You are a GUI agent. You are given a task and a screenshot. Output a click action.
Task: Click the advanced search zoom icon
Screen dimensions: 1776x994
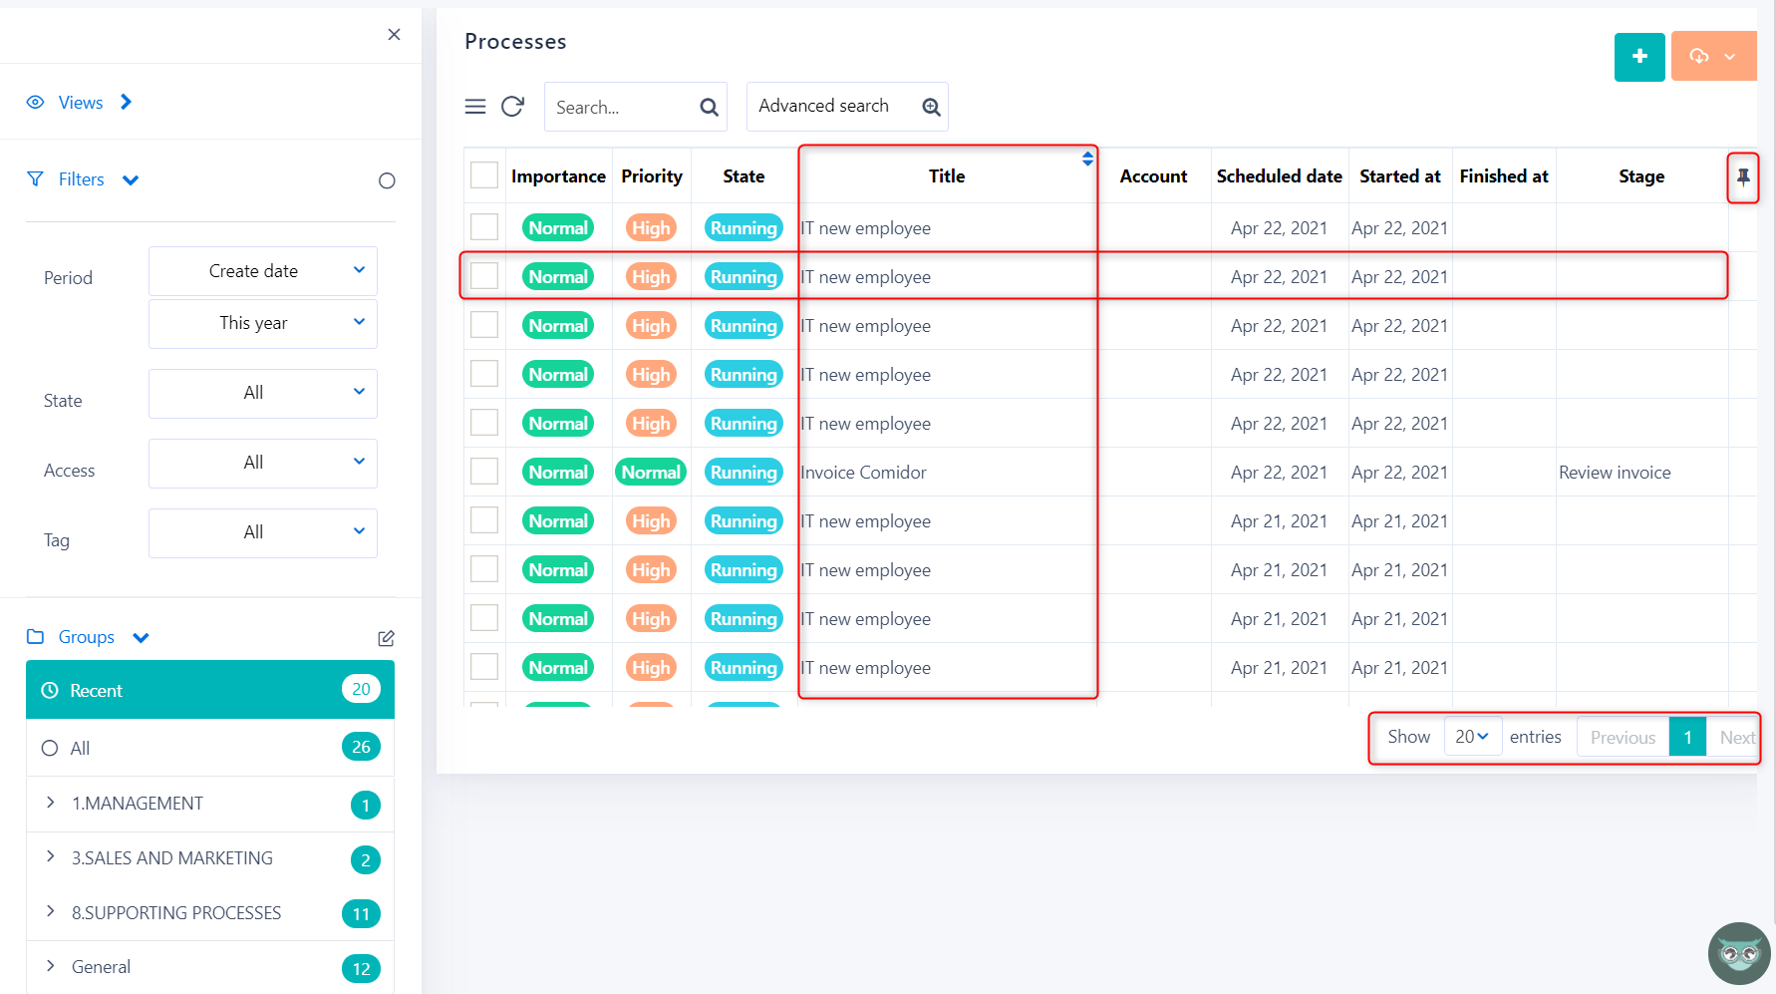pos(931,107)
